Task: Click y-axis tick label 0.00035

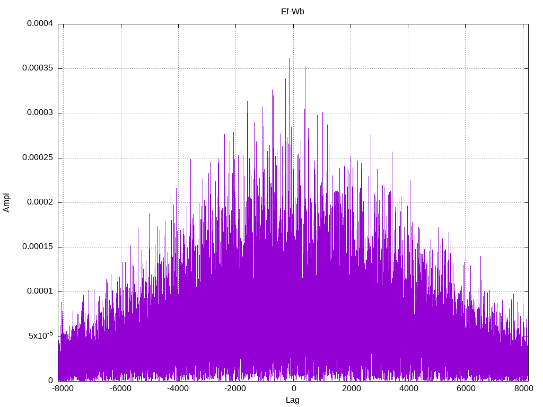Action: pyautogui.click(x=38, y=68)
